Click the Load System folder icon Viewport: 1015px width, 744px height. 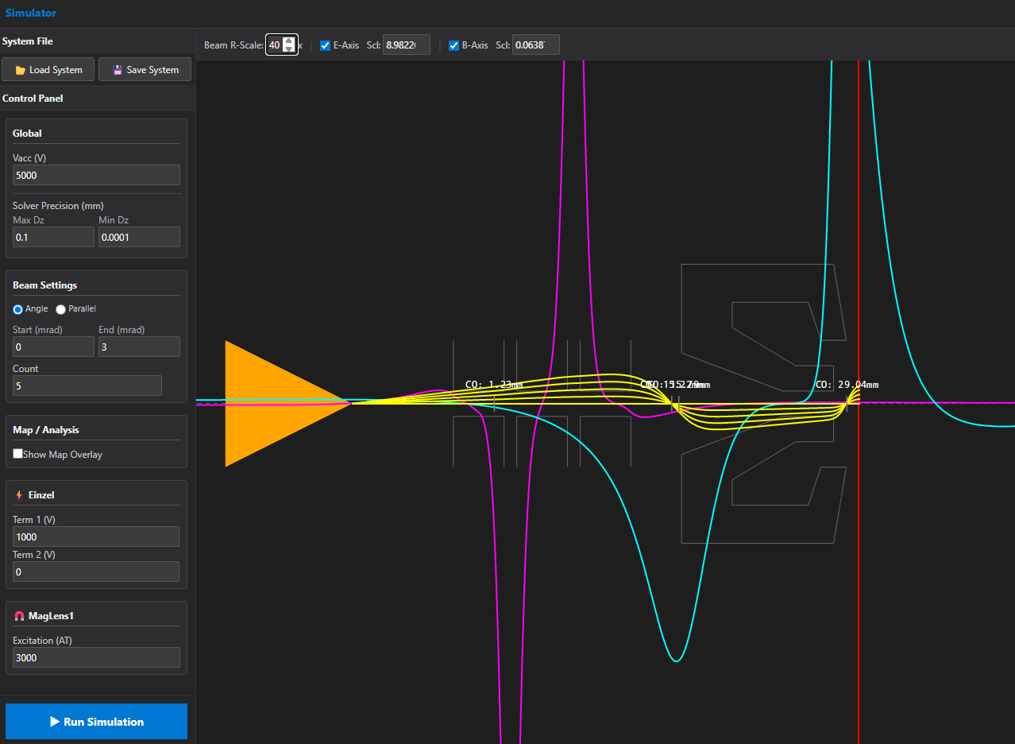click(x=21, y=70)
